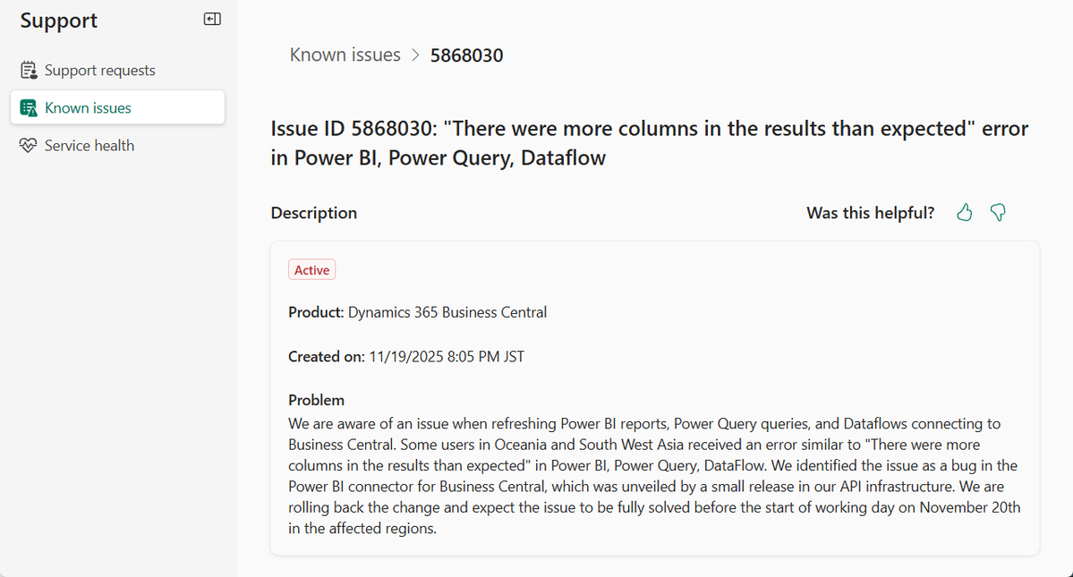Click 5868030 in the breadcrumb
The image size is (1073, 577).
[x=466, y=55]
